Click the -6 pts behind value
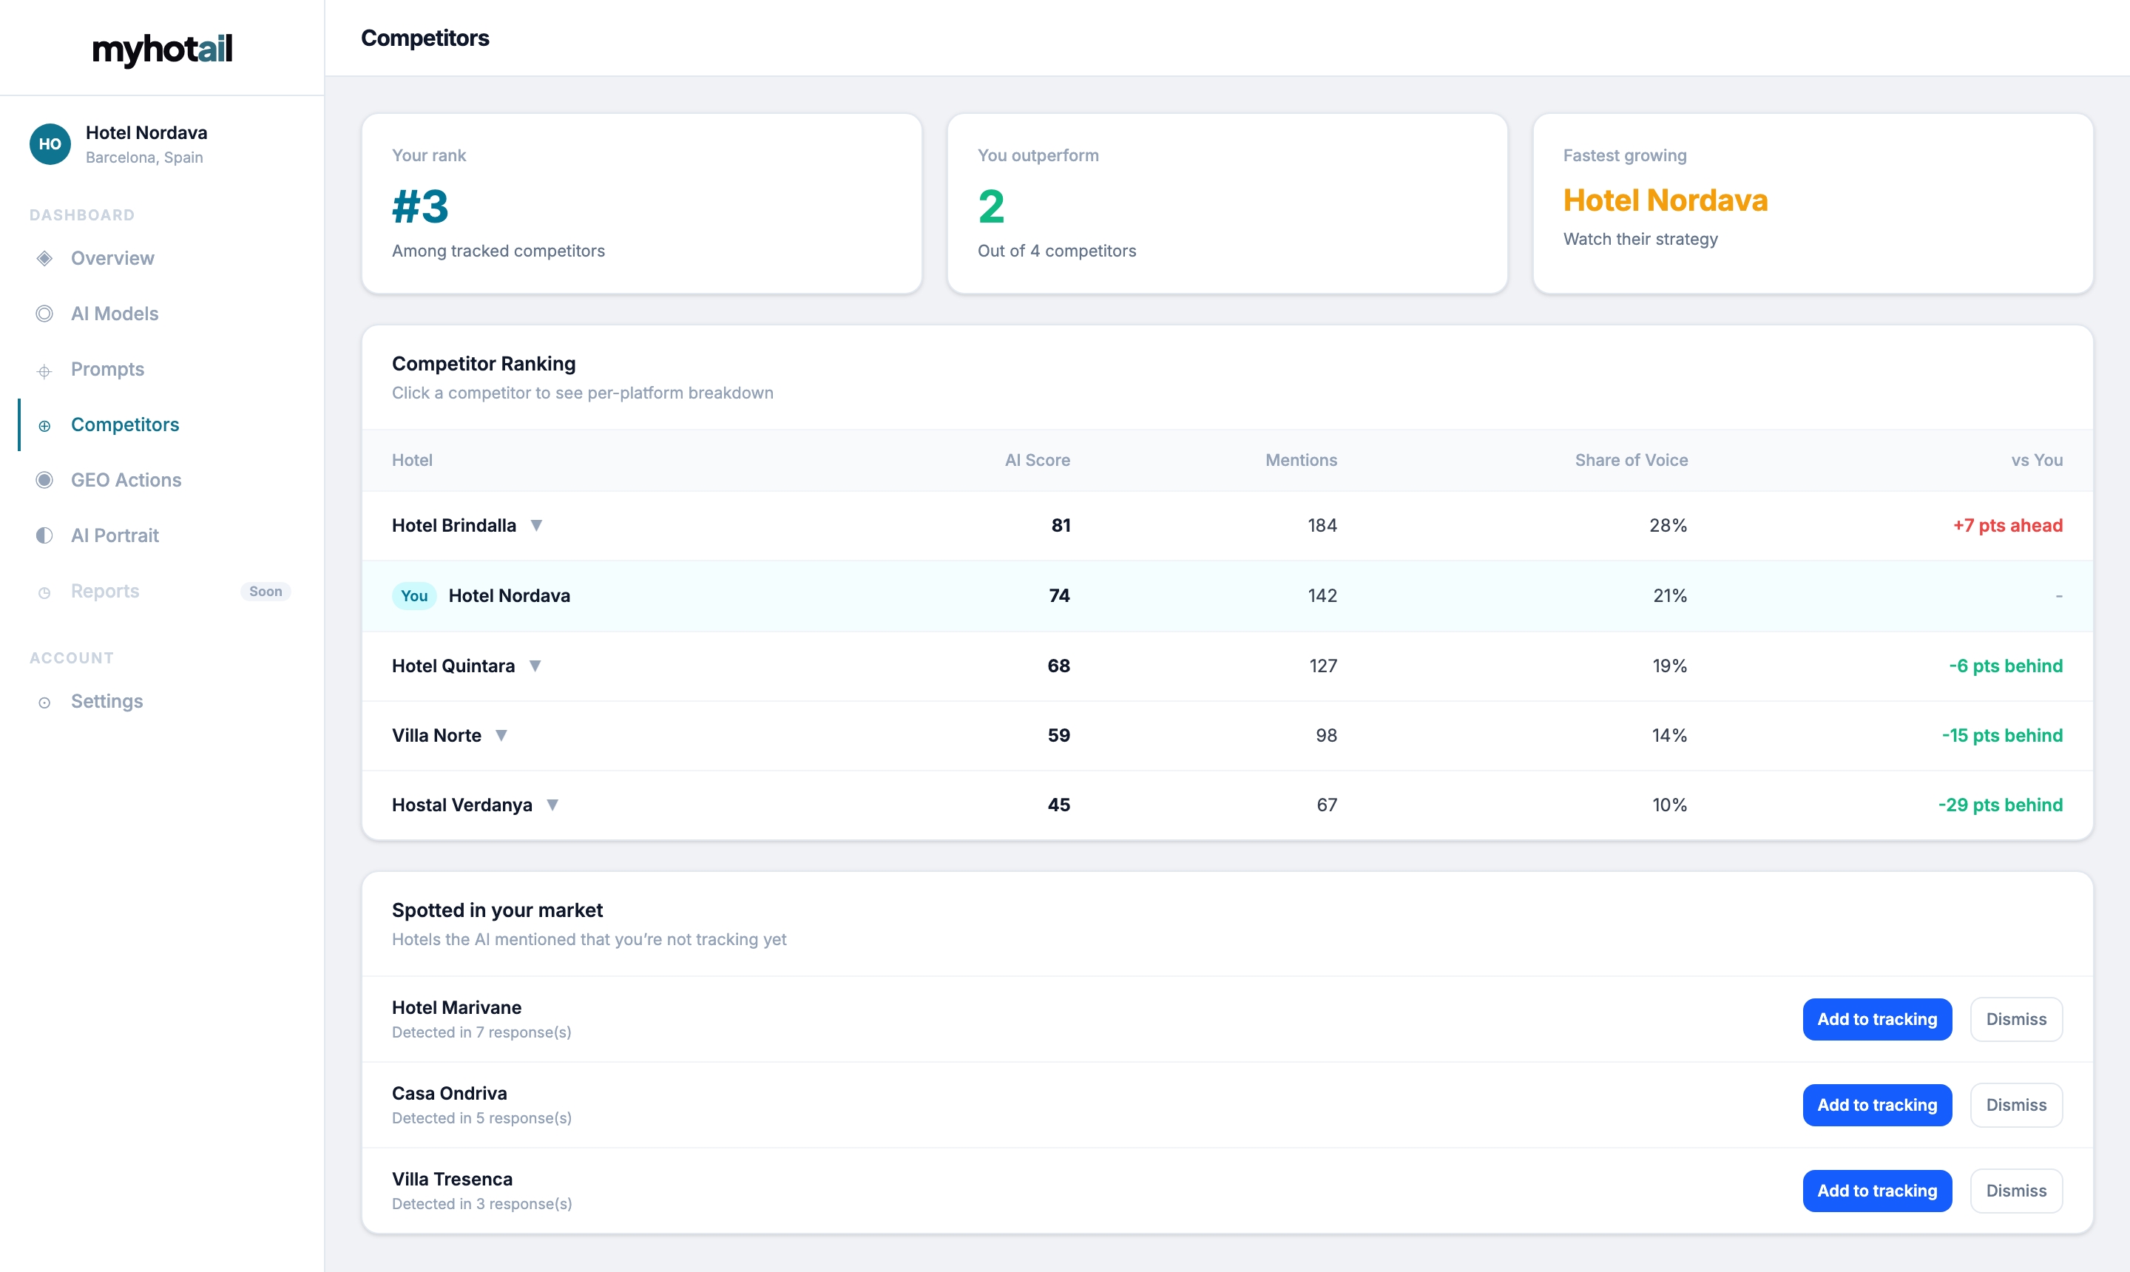 pyautogui.click(x=2006, y=666)
